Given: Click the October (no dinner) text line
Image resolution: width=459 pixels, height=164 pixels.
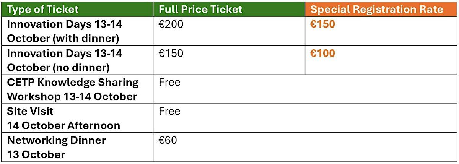Looking at the screenshot, I should [58, 68].
